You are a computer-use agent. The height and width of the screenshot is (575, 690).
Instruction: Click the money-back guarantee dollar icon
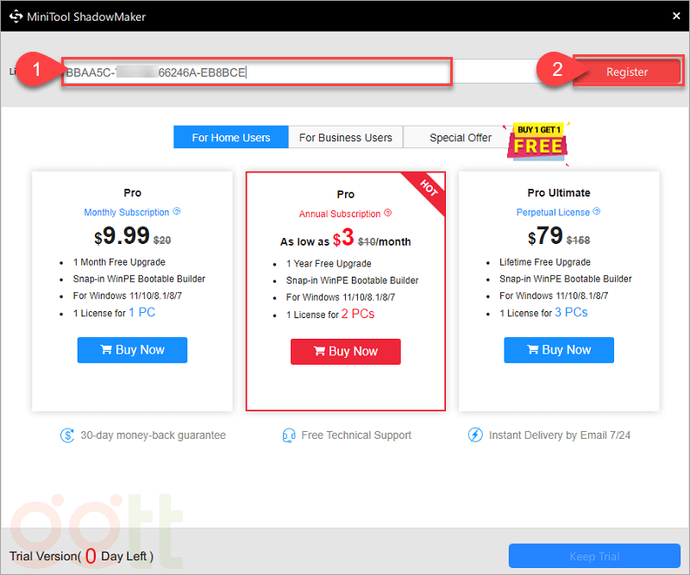pos(67,435)
